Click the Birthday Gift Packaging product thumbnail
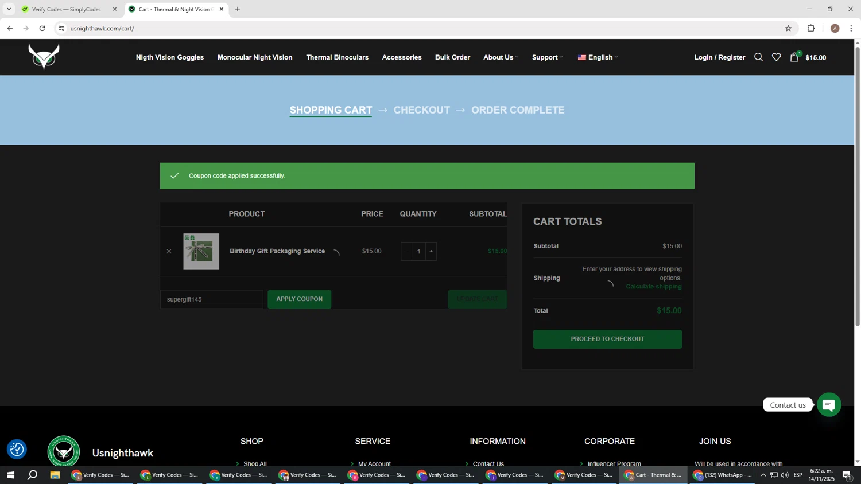This screenshot has width=861, height=484. pos(201,251)
